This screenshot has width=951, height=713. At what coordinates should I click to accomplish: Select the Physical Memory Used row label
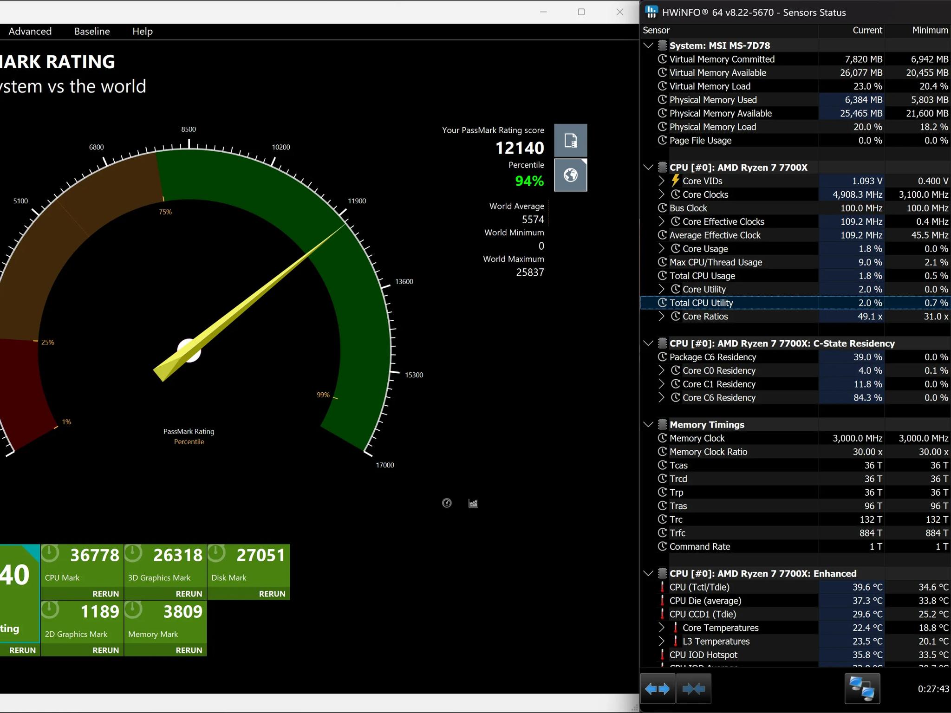[x=713, y=100]
